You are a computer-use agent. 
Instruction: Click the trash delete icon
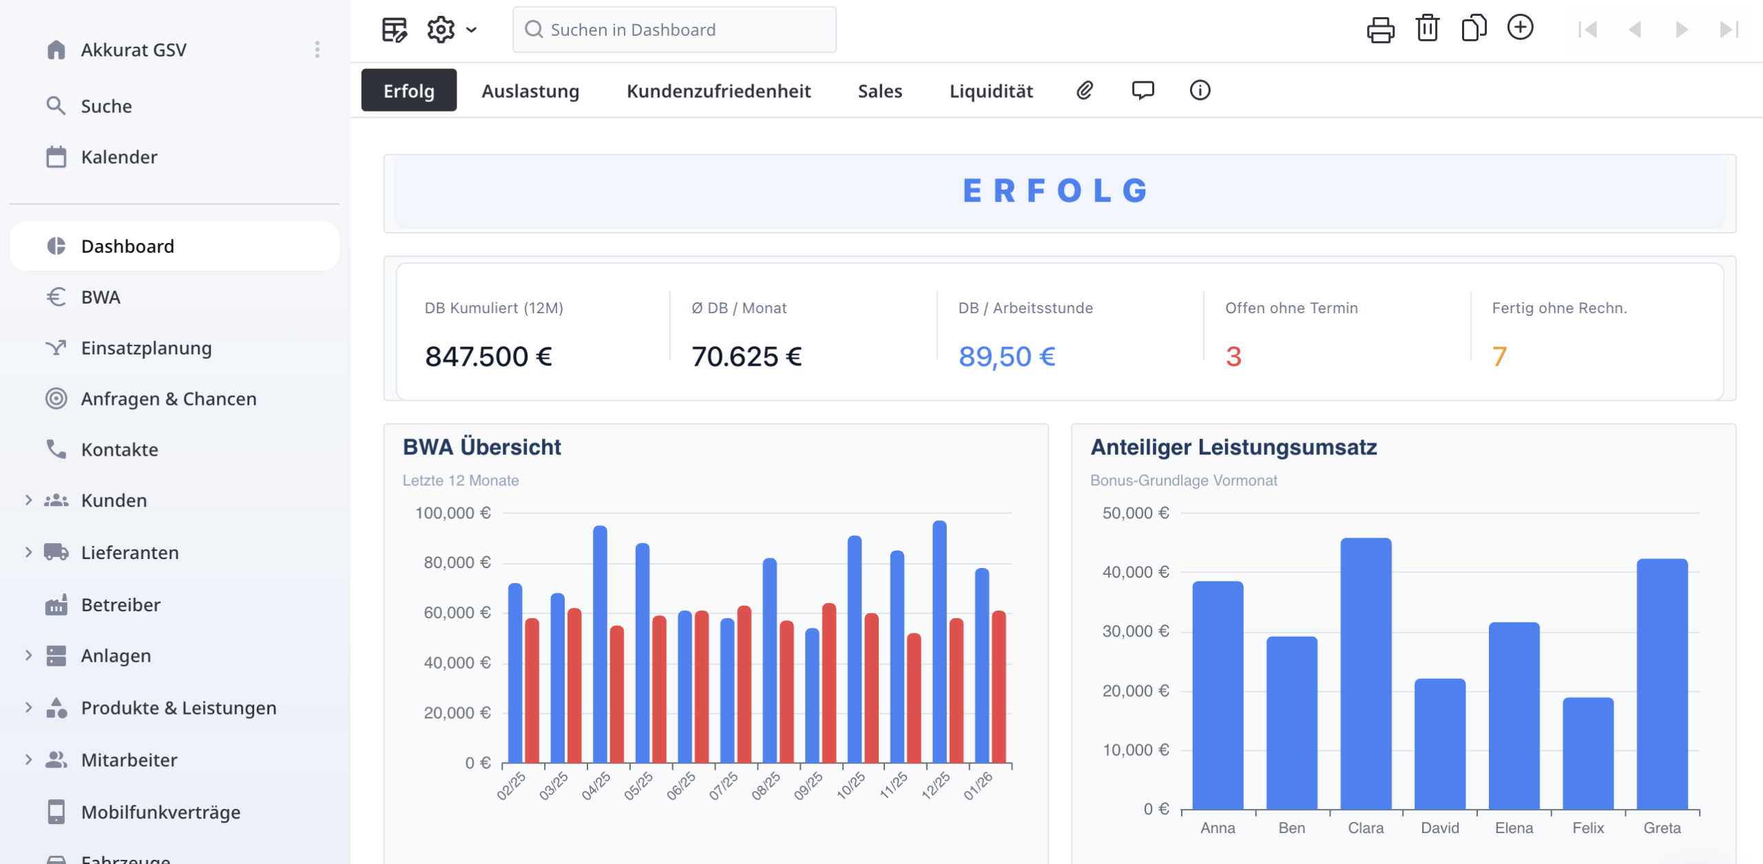pos(1427,28)
